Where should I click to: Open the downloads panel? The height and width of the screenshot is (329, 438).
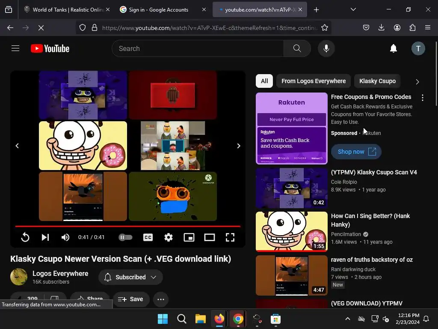point(381,27)
